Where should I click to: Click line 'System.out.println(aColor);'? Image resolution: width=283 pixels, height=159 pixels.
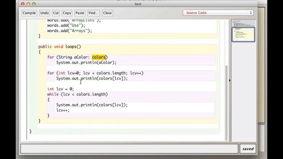point(86,63)
